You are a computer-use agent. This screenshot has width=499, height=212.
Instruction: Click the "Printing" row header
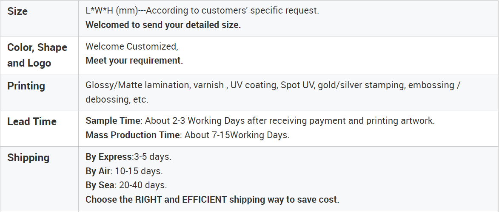[26, 86]
